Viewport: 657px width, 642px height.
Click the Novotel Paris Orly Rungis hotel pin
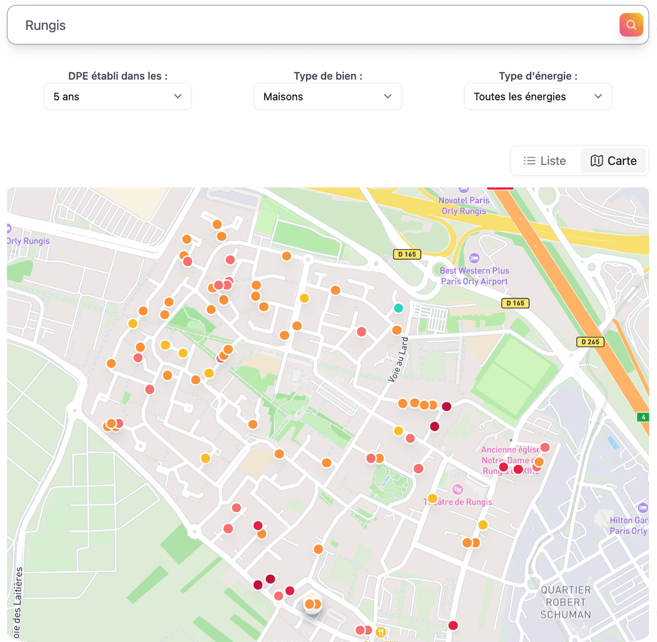pyautogui.click(x=463, y=190)
